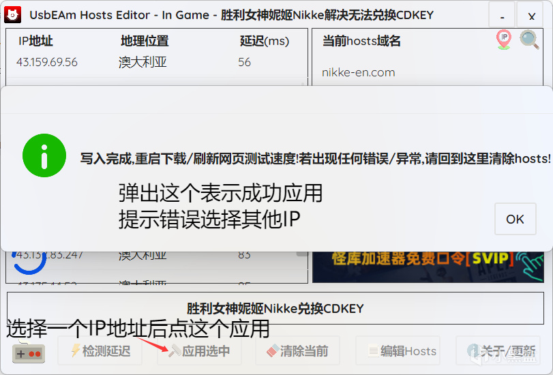Sort by 延迟(ms) column header
The width and height of the screenshot is (553, 375).
tap(265, 41)
